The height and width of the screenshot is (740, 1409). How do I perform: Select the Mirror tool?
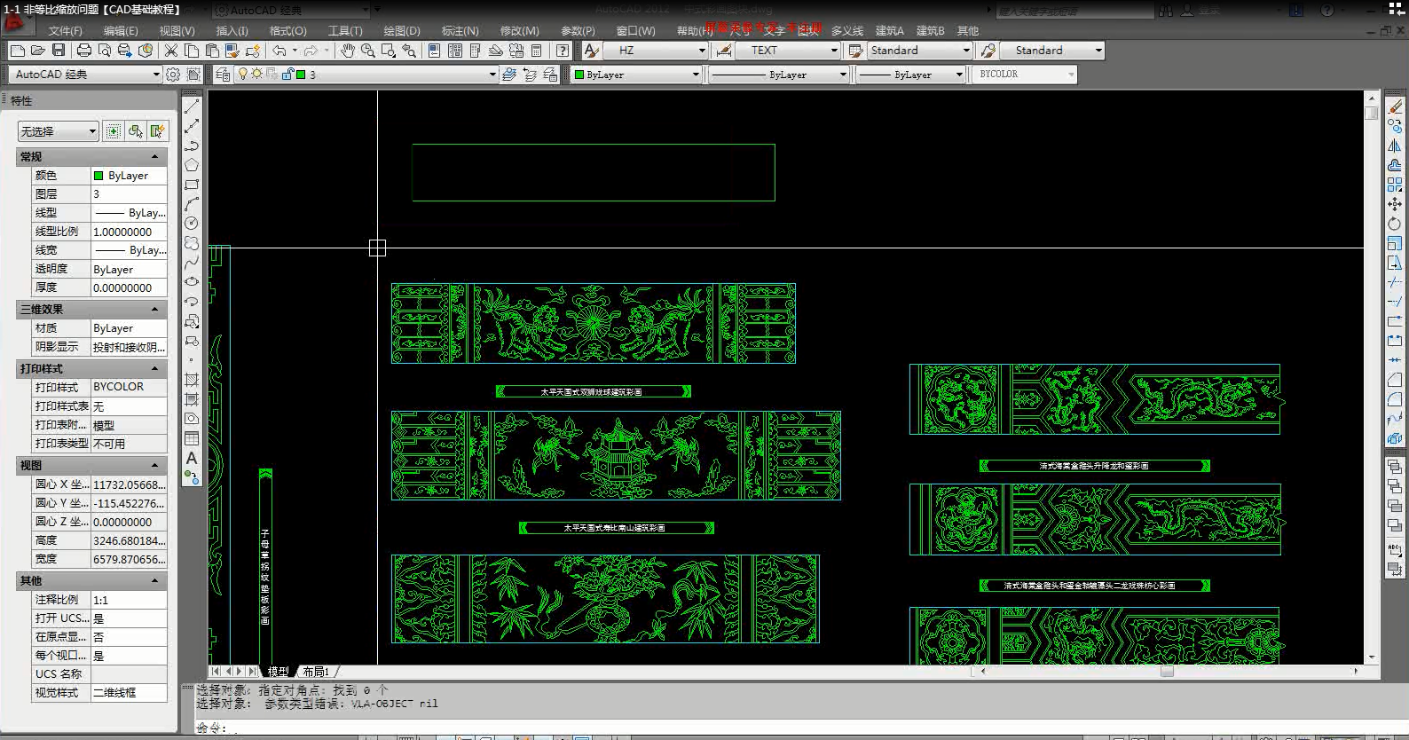(1395, 146)
